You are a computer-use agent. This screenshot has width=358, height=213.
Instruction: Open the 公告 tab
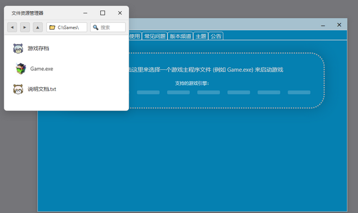(x=216, y=36)
